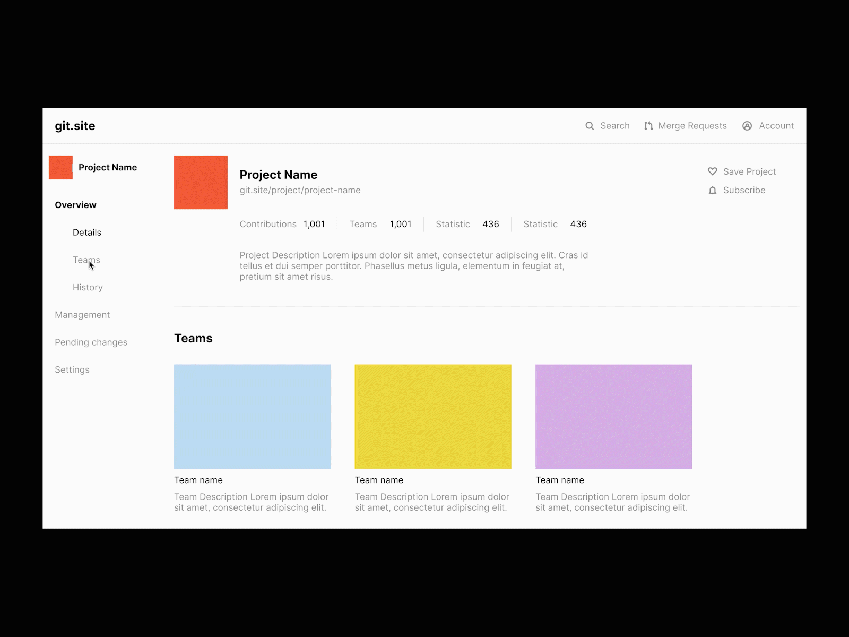This screenshot has height=637, width=849.
Task: Open the Settings sidebar entry
Action: pyautogui.click(x=72, y=369)
